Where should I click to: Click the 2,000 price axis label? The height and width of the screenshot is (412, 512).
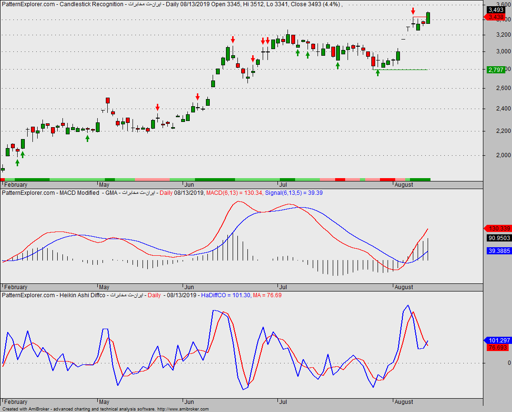pyautogui.click(x=503, y=155)
